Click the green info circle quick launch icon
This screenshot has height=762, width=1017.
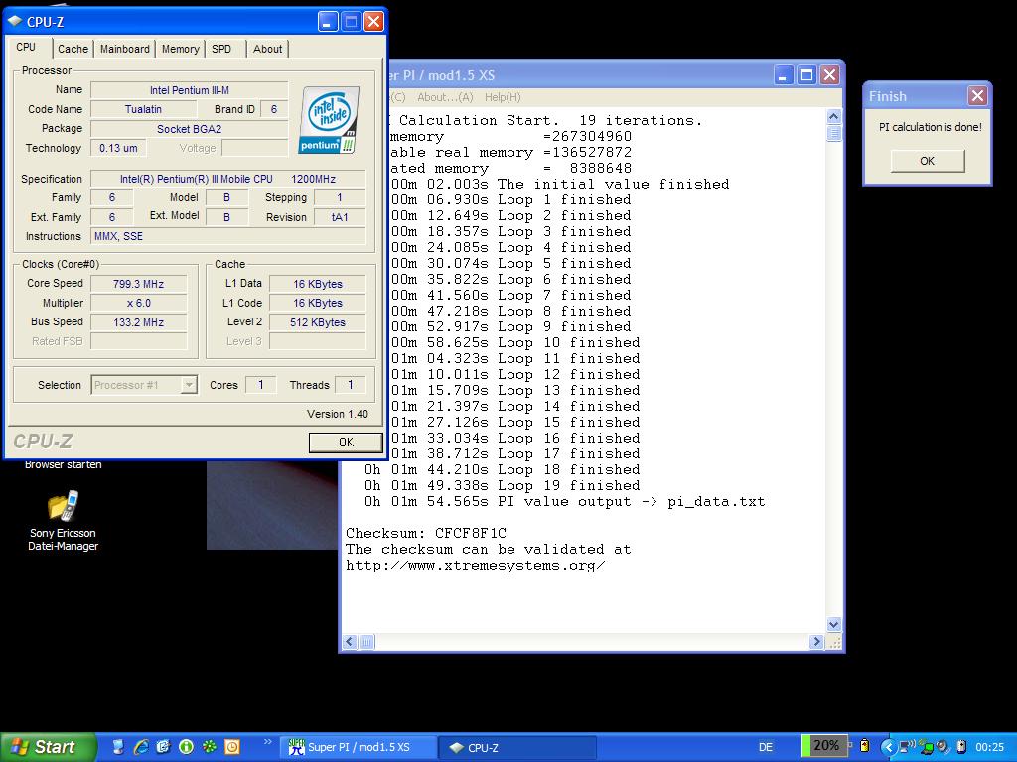pyautogui.click(x=186, y=747)
